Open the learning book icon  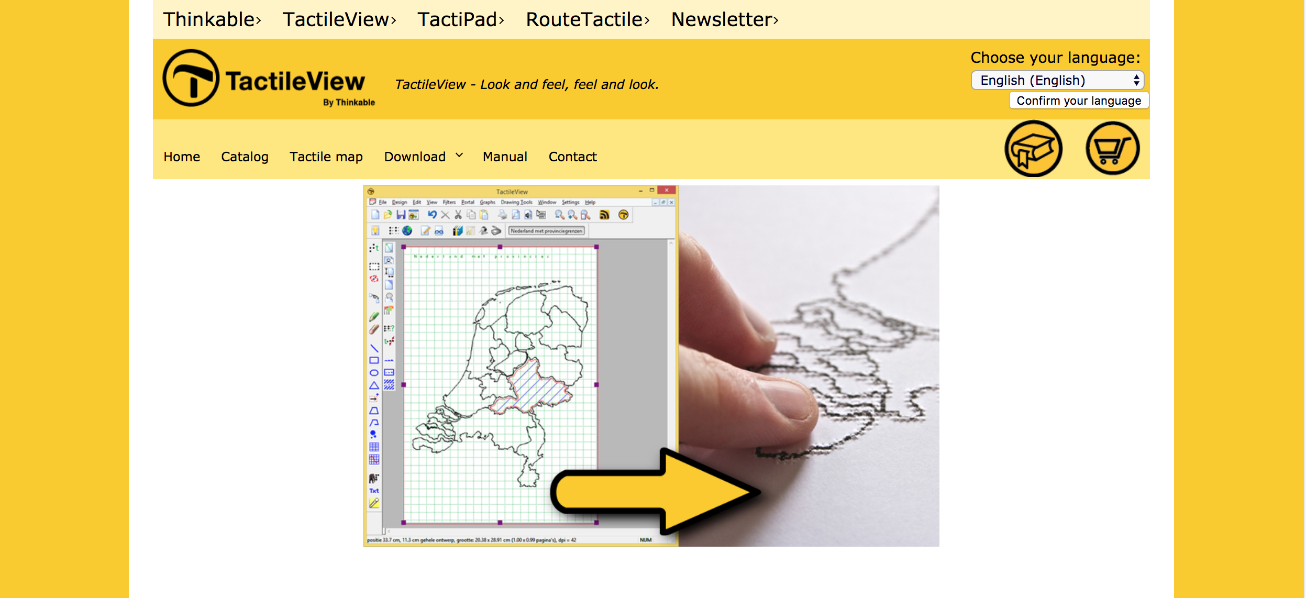(x=1033, y=149)
